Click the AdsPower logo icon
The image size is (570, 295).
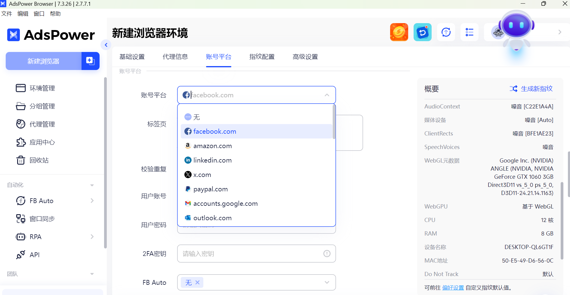[x=14, y=35]
